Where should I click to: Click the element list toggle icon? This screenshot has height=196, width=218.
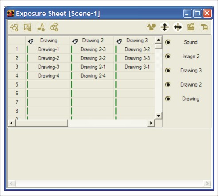tap(204, 27)
